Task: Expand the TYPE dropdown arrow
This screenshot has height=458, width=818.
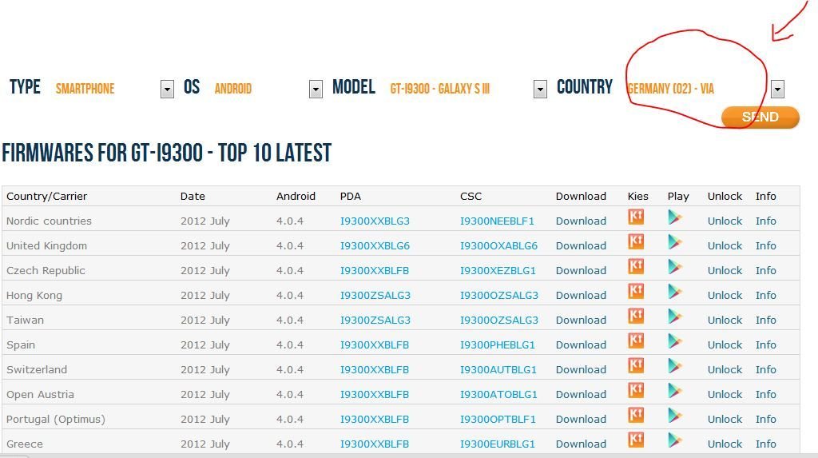Action: pos(167,90)
